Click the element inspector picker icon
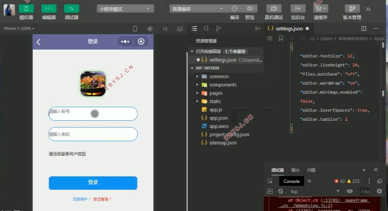The image size is (388, 211). (270, 181)
